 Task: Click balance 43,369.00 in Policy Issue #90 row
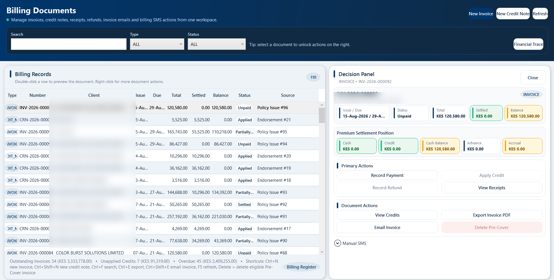pyautogui.click(x=223, y=241)
